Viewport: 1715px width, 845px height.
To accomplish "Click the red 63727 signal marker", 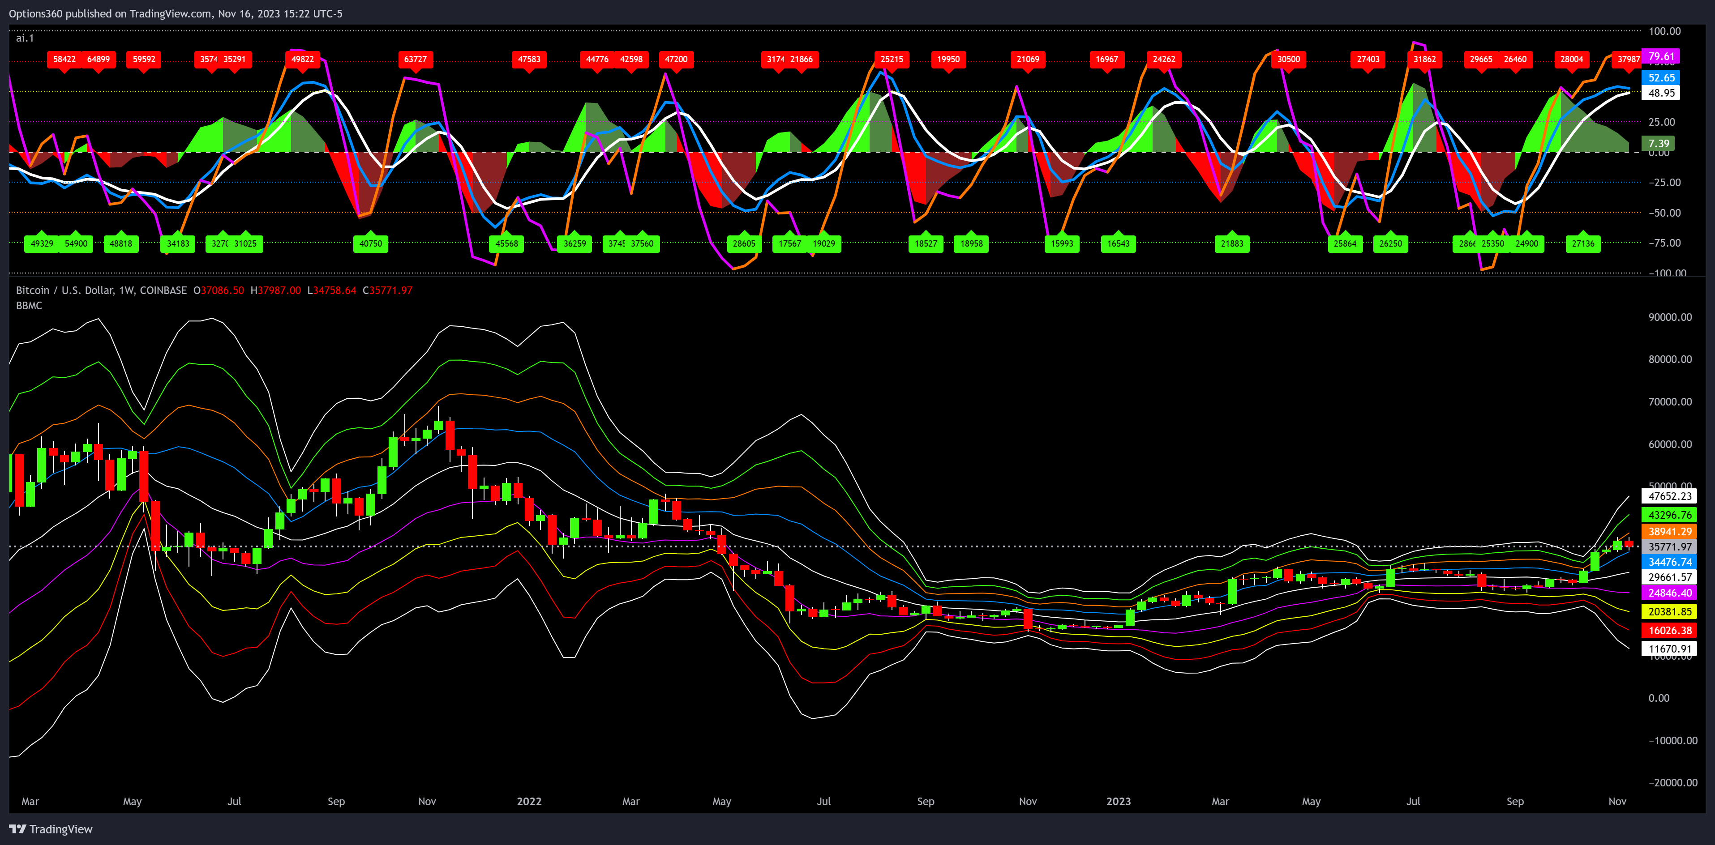I will coord(416,59).
